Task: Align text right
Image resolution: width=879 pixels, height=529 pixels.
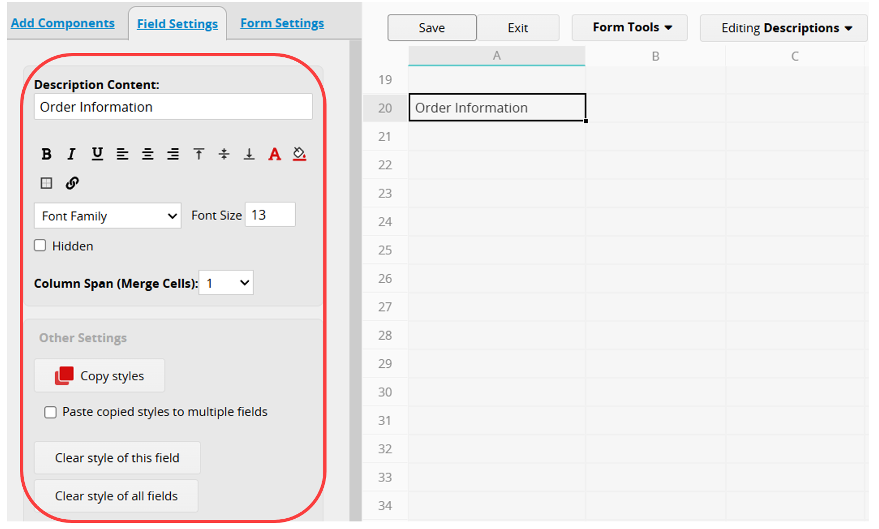Action: point(173,154)
